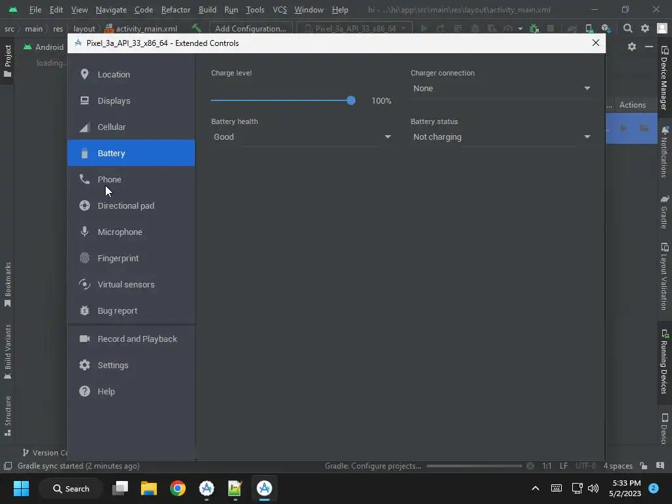Click the camera icon for Record and Playback
672x504 pixels.
[x=85, y=339]
